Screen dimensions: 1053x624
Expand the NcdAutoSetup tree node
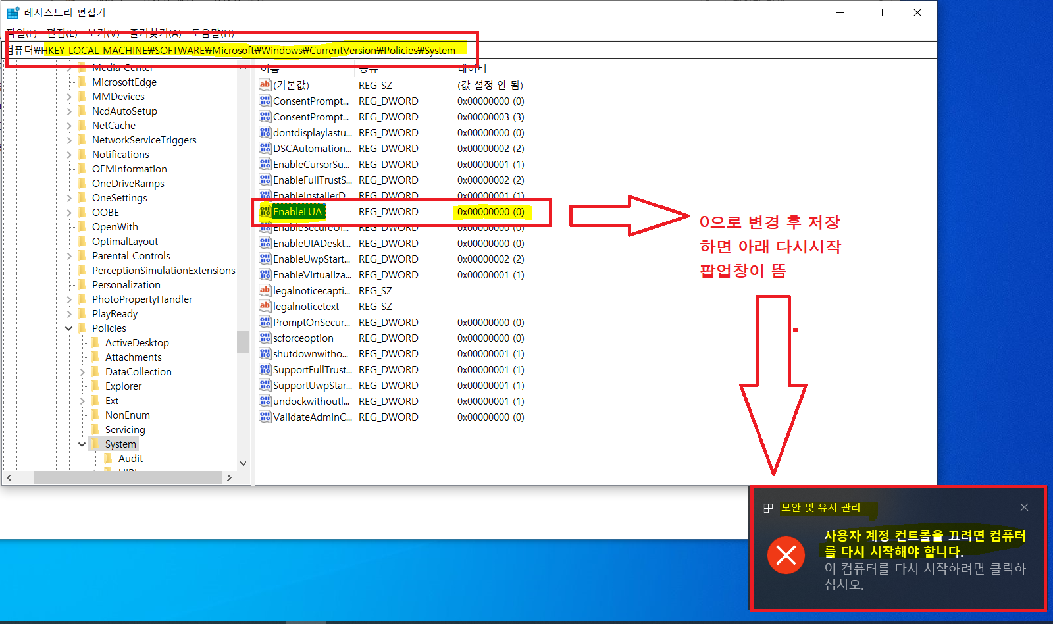pos(69,111)
